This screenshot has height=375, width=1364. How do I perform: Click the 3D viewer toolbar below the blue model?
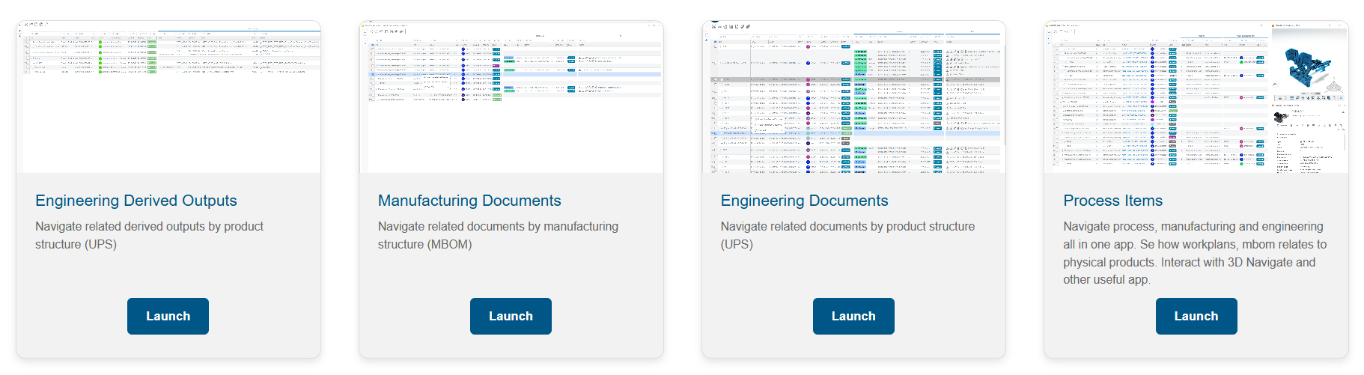(1310, 97)
